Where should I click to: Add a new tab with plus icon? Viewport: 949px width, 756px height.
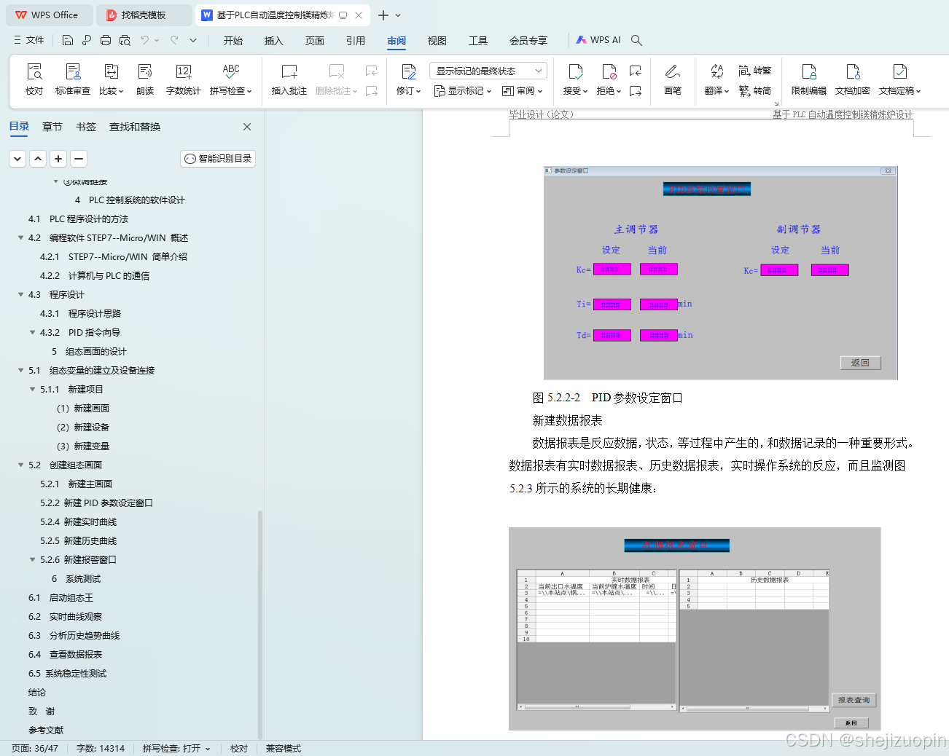click(383, 15)
